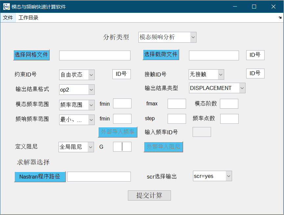Image resolution: width=284 pixels, height=215 pixels.
Task: Click the 选择网格文件 button
Action: click(31, 55)
